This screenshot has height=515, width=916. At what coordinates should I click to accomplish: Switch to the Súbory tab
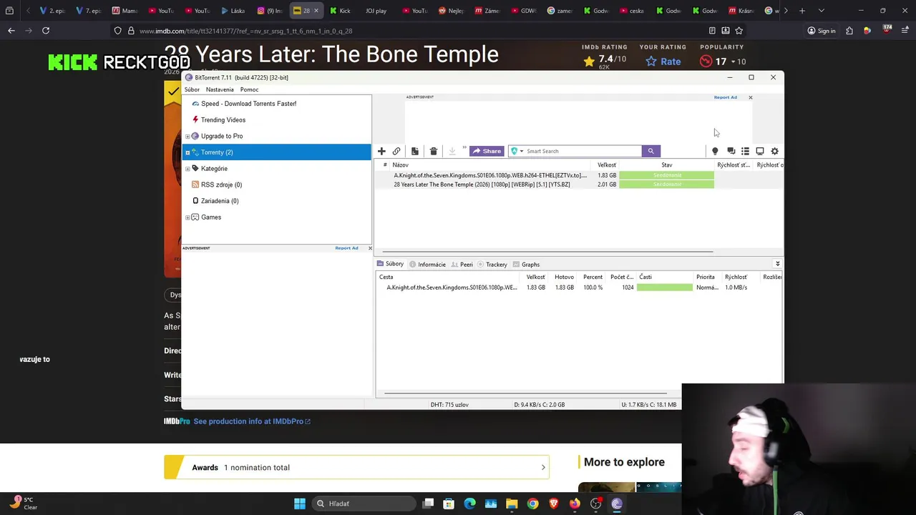pyautogui.click(x=390, y=264)
